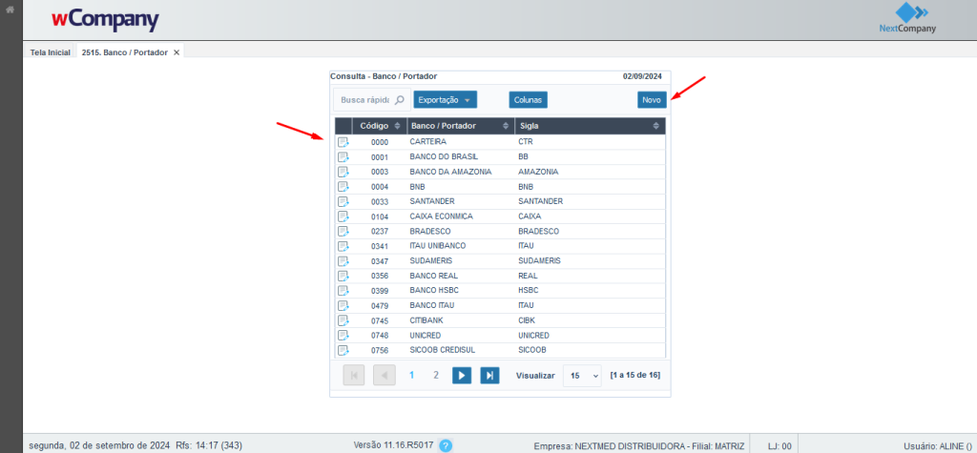Image resolution: width=977 pixels, height=453 pixels.
Task: Click the Novo button
Action: tap(652, 100)
